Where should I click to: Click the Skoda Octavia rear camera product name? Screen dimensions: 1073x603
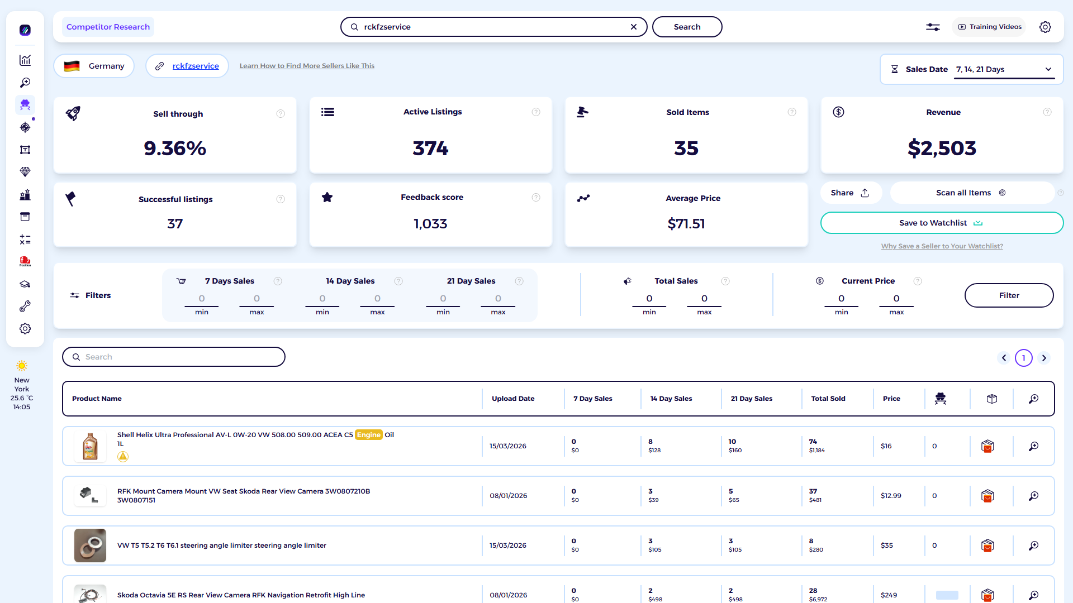click(241, 595)
